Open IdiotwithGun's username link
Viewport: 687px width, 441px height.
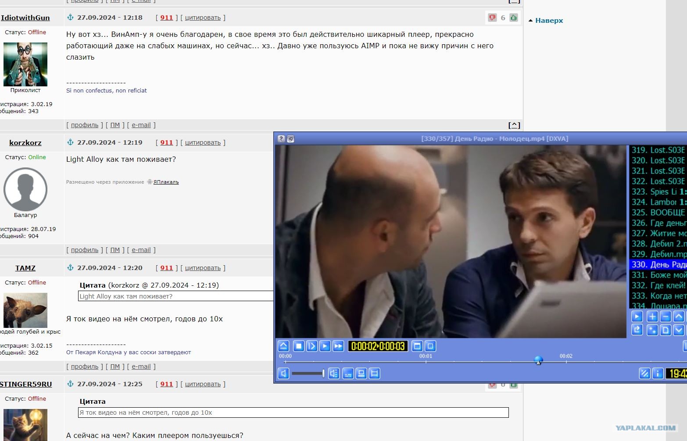pos(25,18)
